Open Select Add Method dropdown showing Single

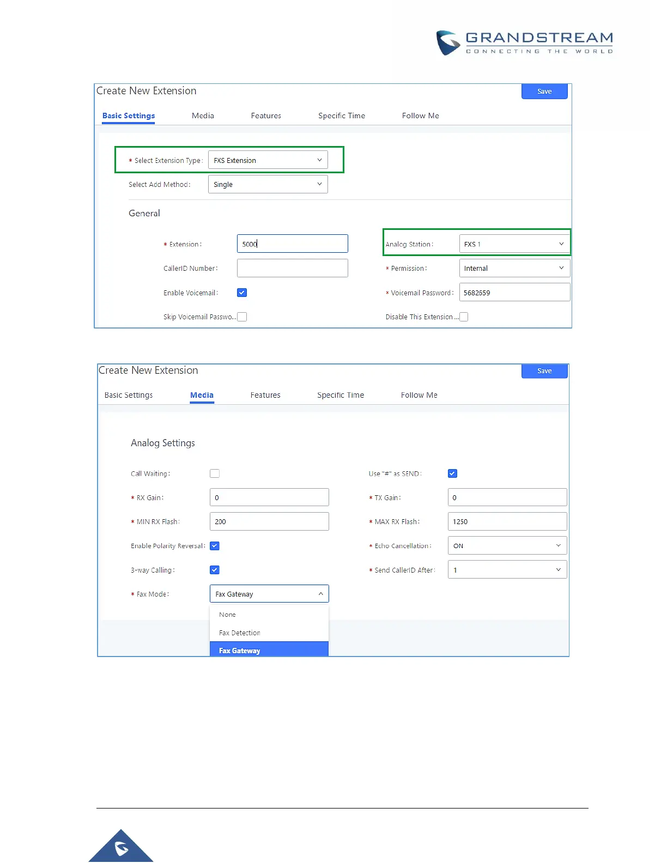pyautogui.click(x=268, y=184)
